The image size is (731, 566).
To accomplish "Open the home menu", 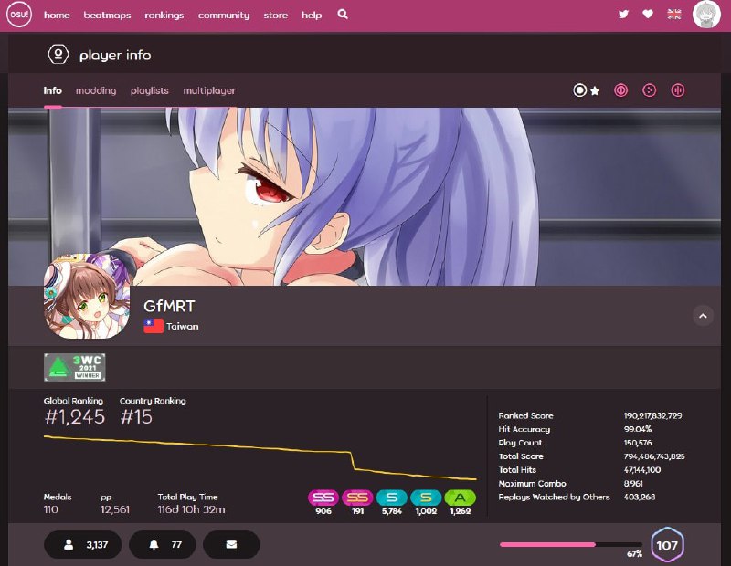I will [x=57, y=15].
